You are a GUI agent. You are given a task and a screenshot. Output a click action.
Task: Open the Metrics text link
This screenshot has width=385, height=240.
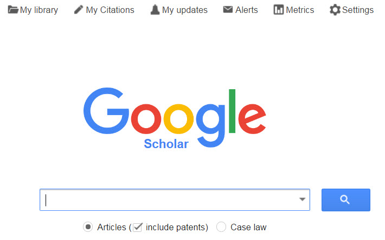pos(300,10)
